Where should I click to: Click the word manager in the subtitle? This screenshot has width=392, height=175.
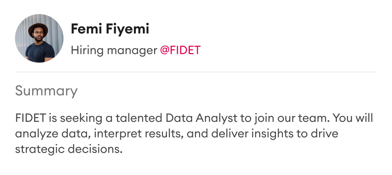132,51
